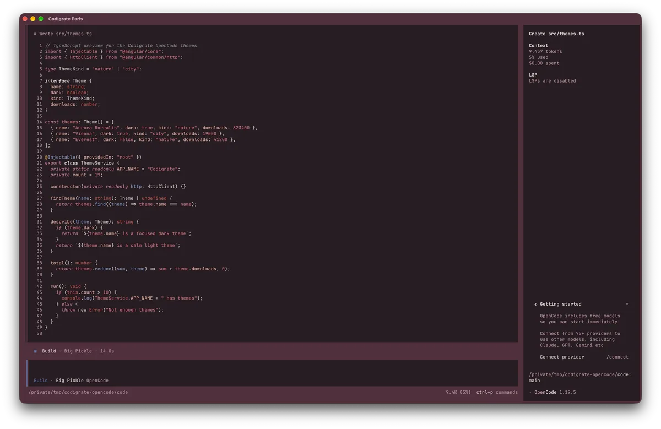The width and height of the screenshot is (661, 429).
Task: Open ctrl+p commands hint
Action: tap(497, 392)
